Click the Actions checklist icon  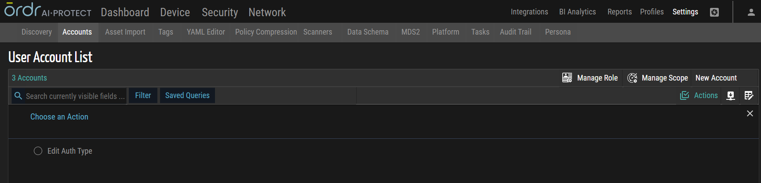point(685,95)
